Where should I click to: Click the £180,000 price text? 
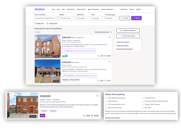(45, 96)
